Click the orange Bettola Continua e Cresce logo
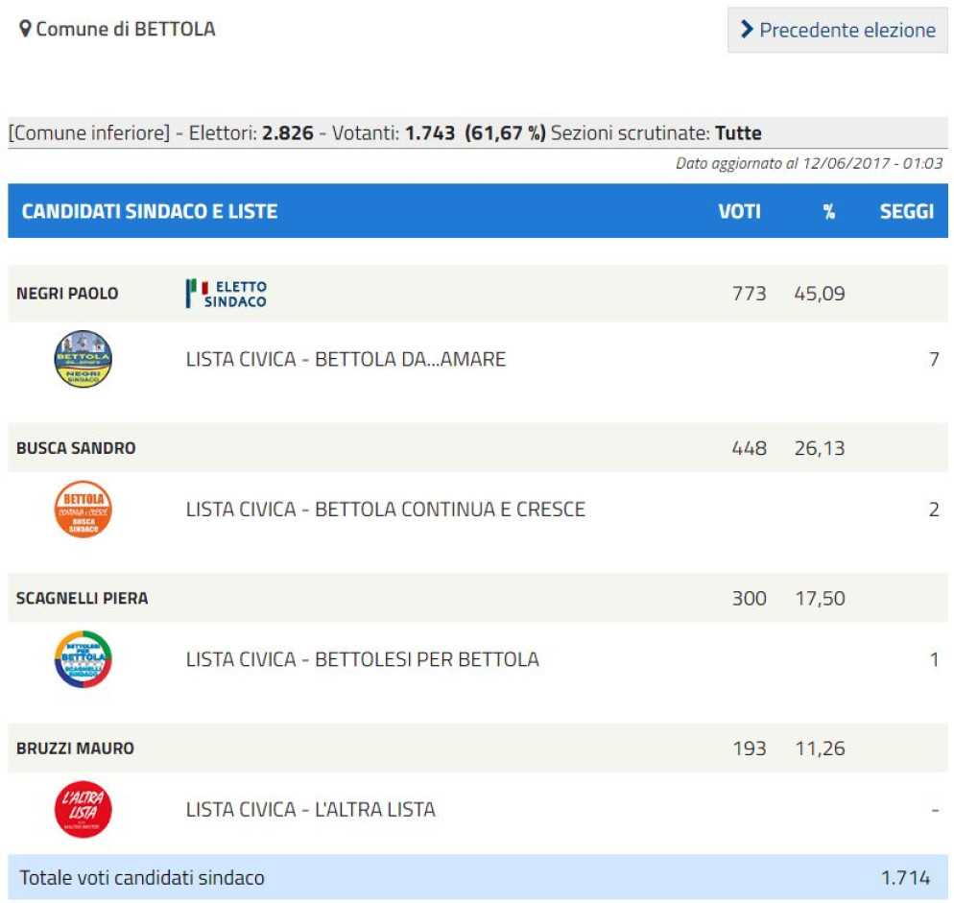Viewport: 954px width, 903px height. point(83,510)
